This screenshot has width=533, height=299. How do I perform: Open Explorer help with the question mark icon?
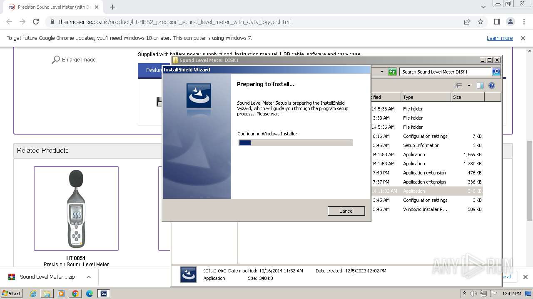pos(492,86)
